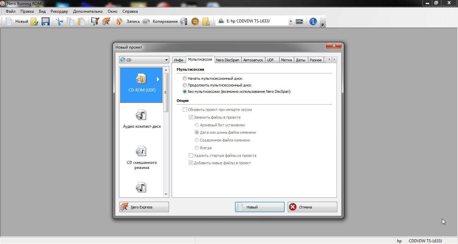Click the Paste clipboard icon
This screenshot has height=244, width=458.
pos(81,21)
